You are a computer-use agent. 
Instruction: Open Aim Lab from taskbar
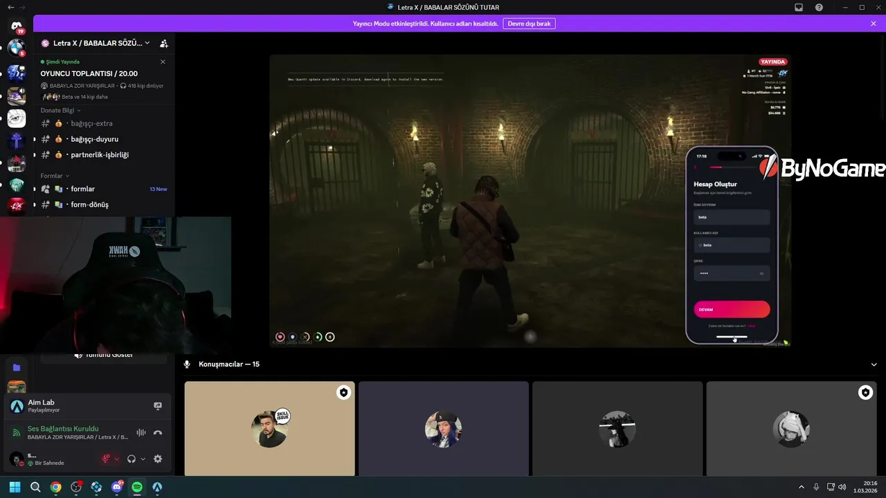157,487
